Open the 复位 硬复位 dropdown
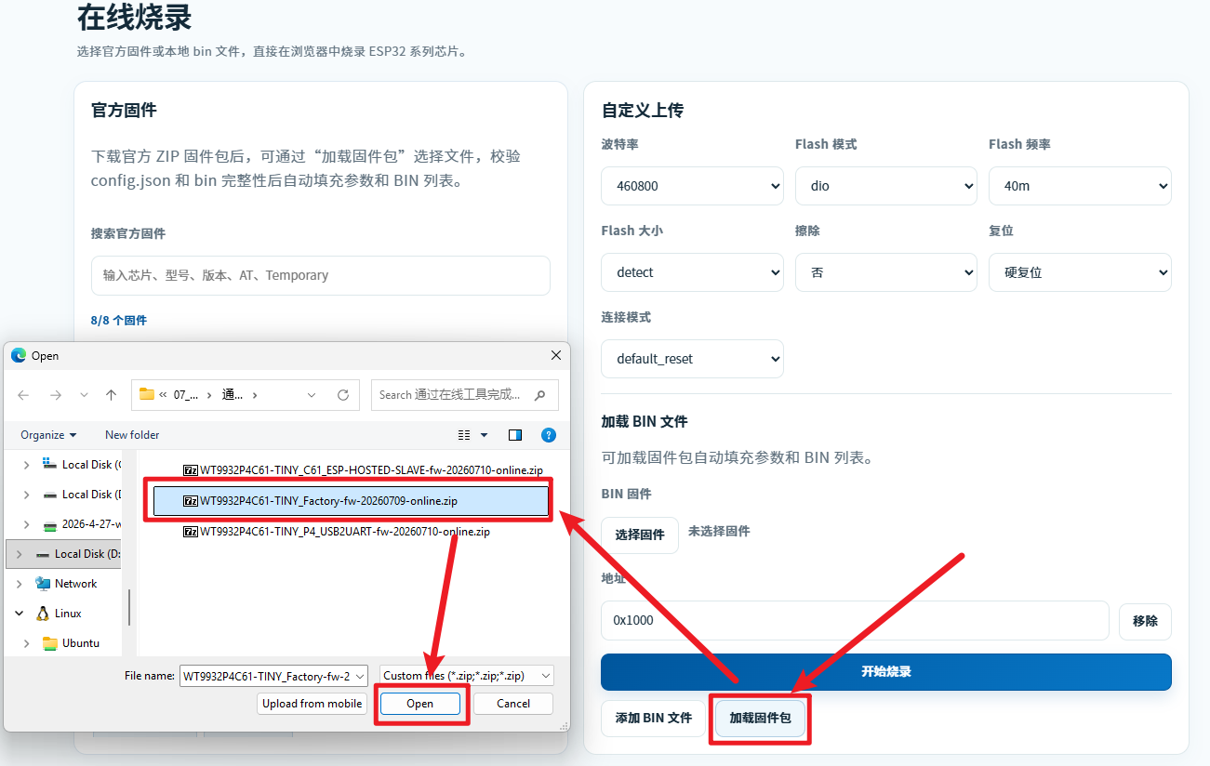The height and width of the screenshot is (766, 1210). [x=1080, y=272]
